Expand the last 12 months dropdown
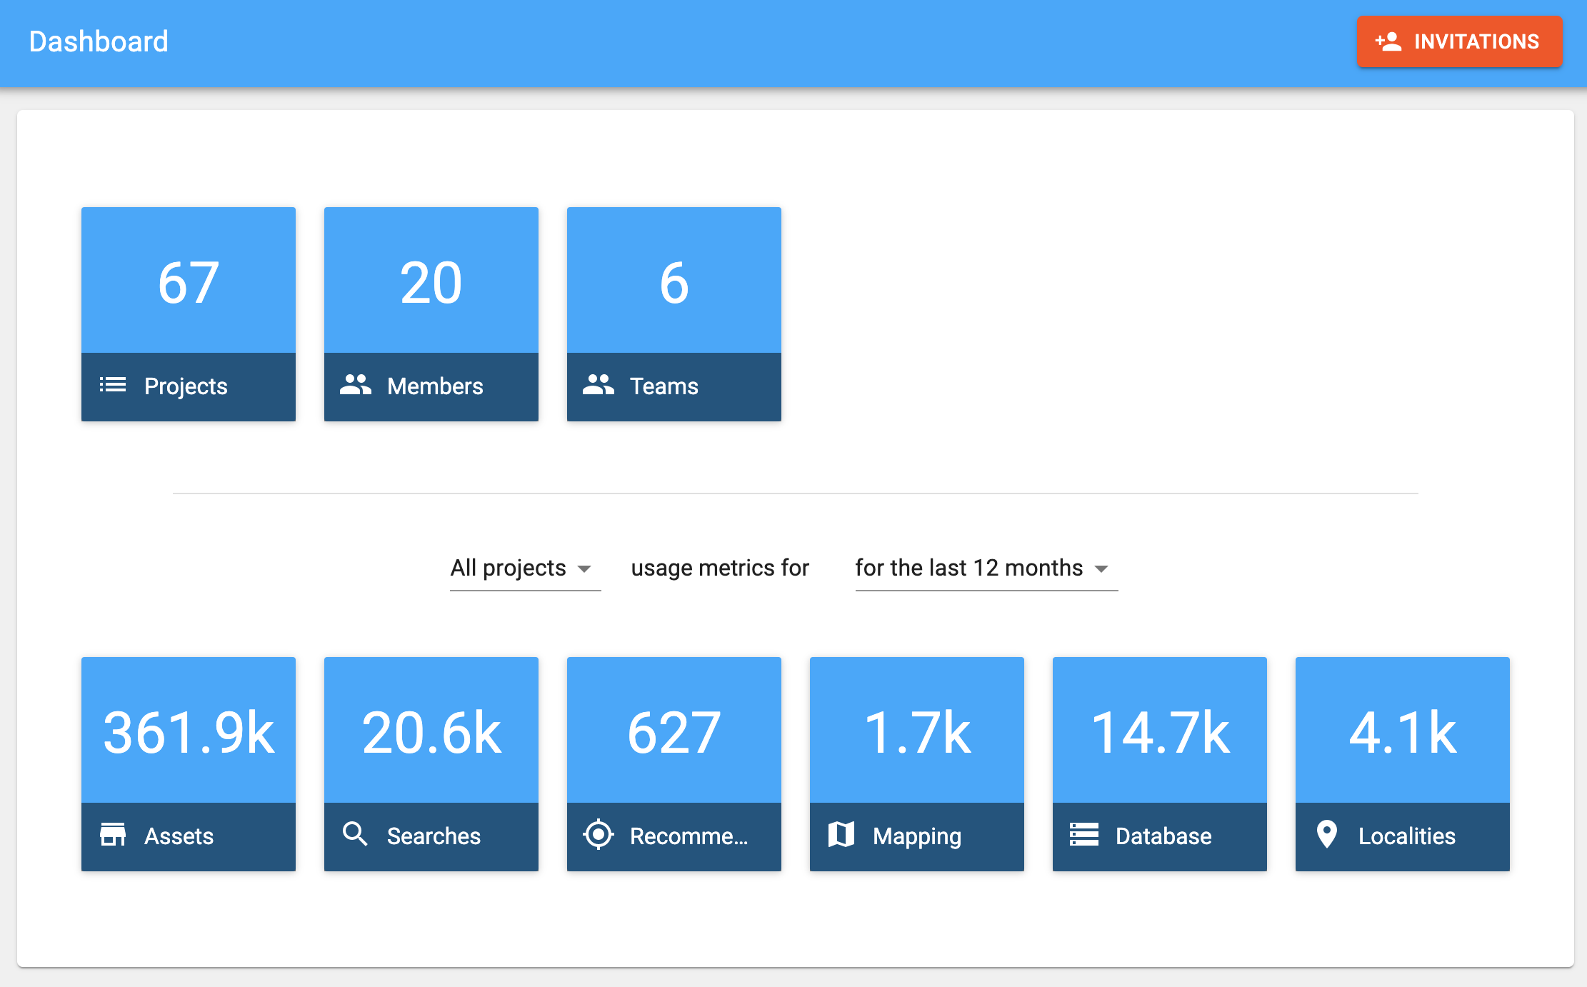 (969, 568)
